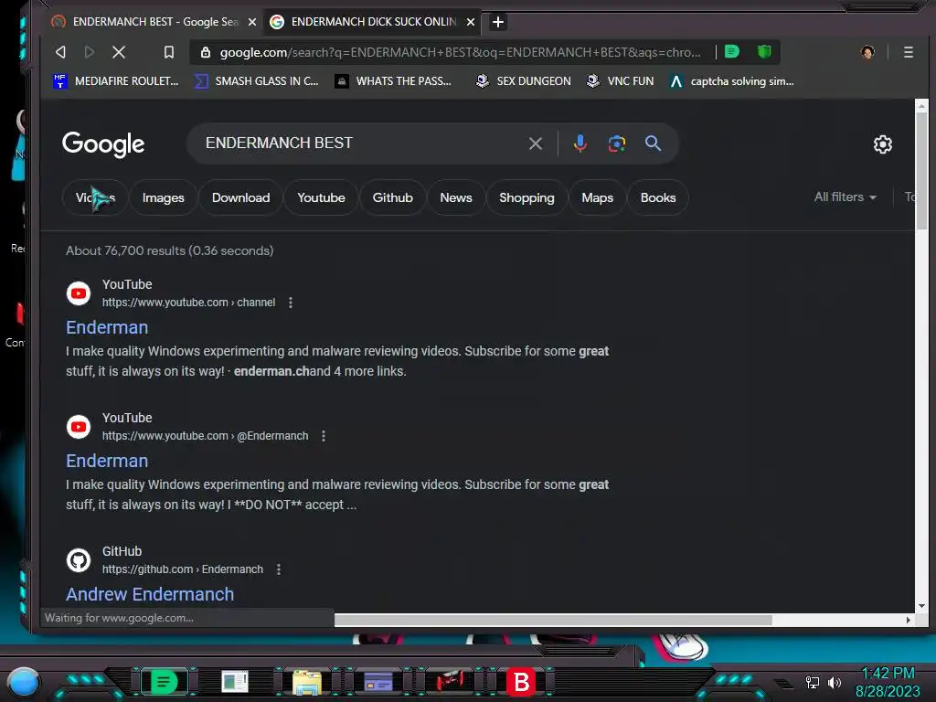Close the ENDERMANCH BEST Google Search tab
Screen dimensions: 936x702
pos(252,22)
